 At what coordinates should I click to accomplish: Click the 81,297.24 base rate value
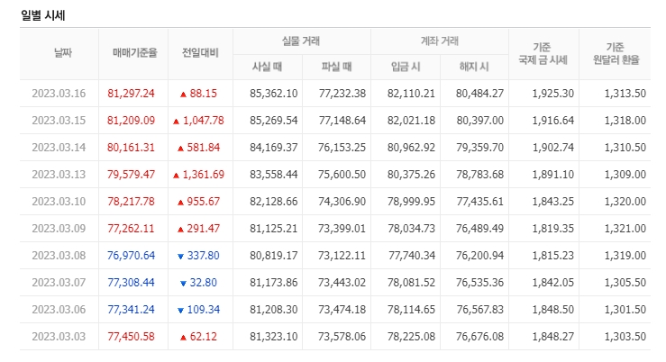click(131, 94)
